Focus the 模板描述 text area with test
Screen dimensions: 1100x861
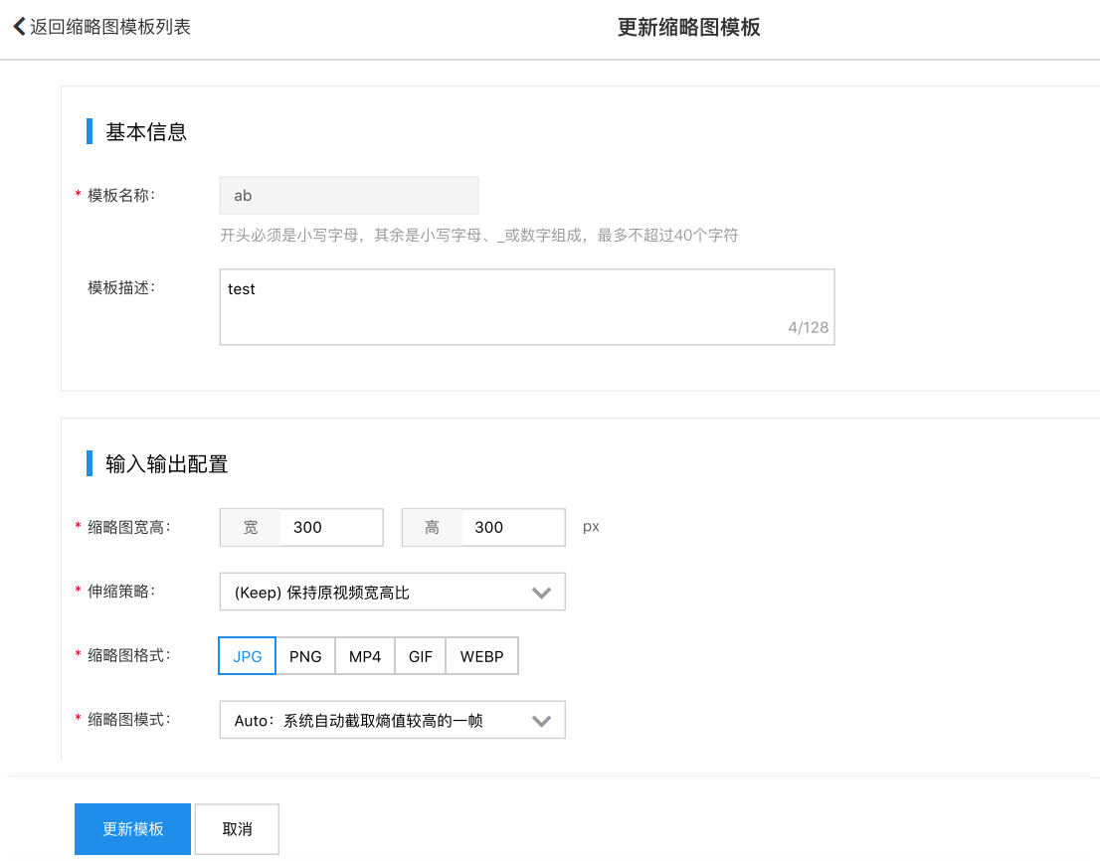(x=497, y=303)
